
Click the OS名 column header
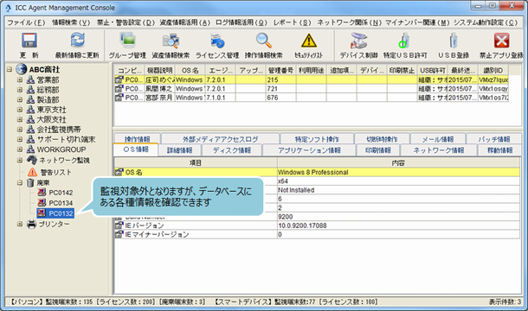tap(190, 70)
